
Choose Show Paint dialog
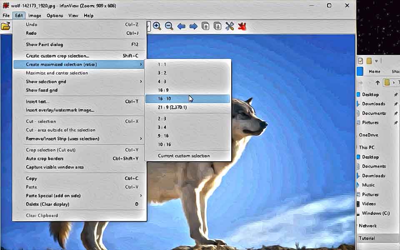[80, 45]
